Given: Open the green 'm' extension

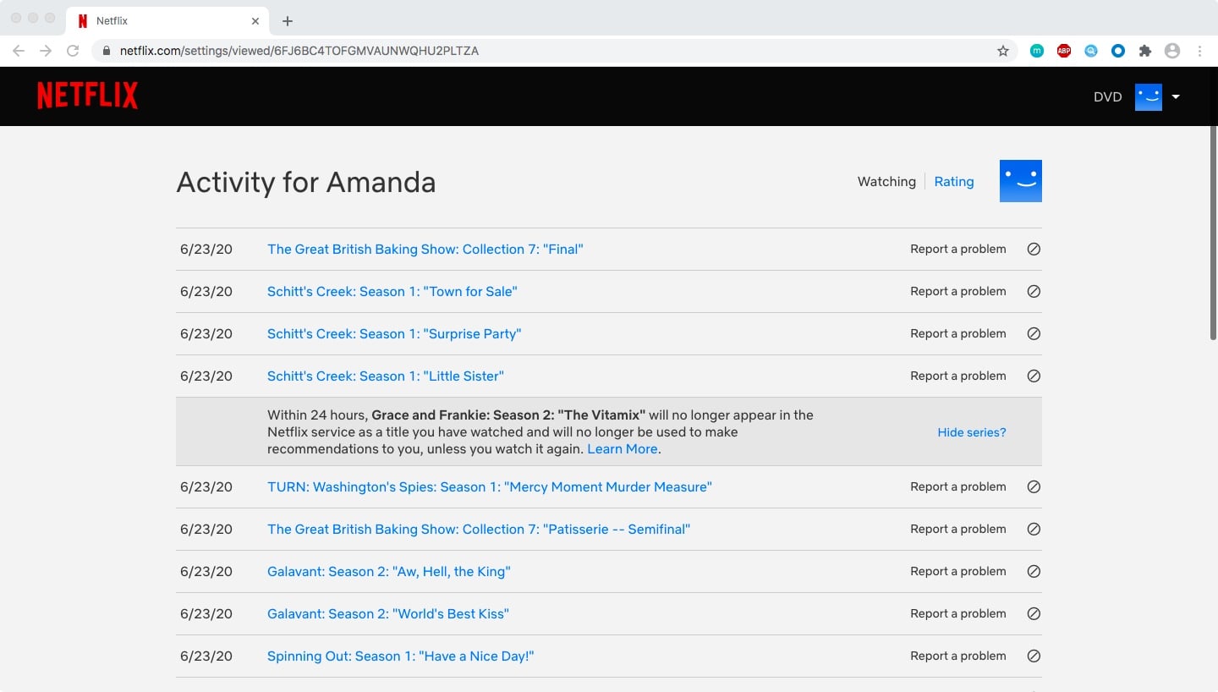Looking at the screenshot, I should pyautogui.click(x=1037, y=51).
